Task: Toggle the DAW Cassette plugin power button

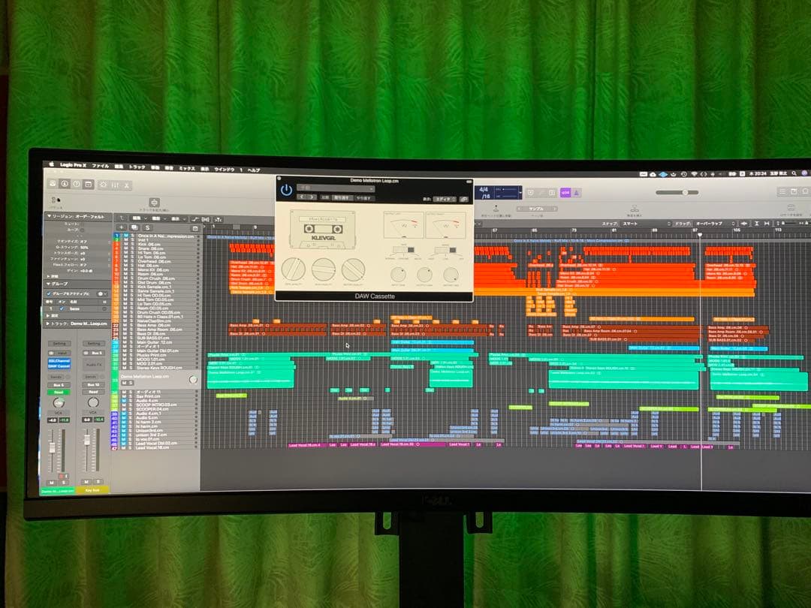Action: point(286,191)
